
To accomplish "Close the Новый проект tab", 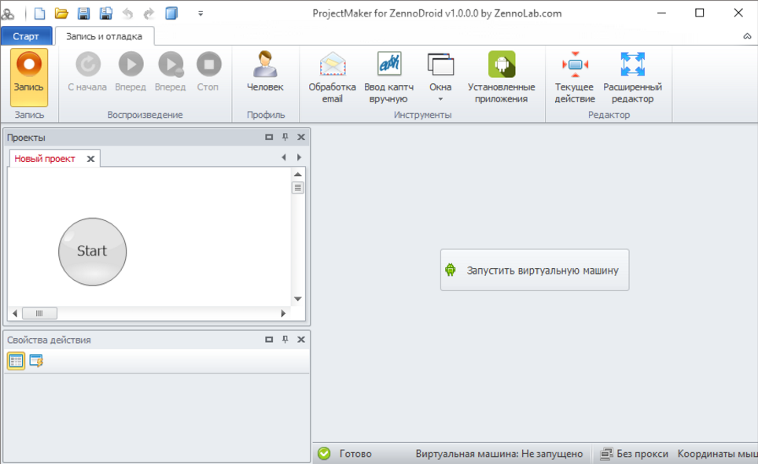I will [90, 159].
